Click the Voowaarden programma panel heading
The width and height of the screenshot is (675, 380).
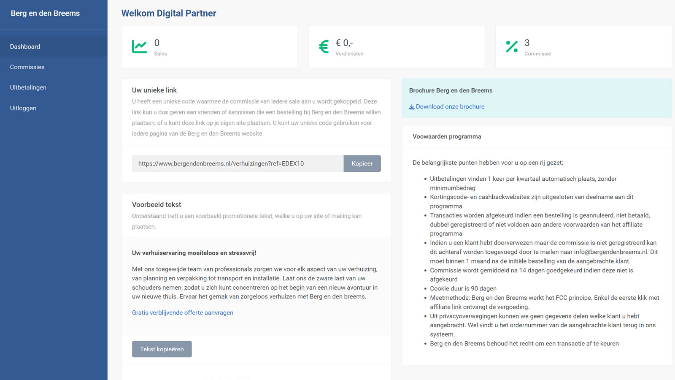tap(447, 136)
